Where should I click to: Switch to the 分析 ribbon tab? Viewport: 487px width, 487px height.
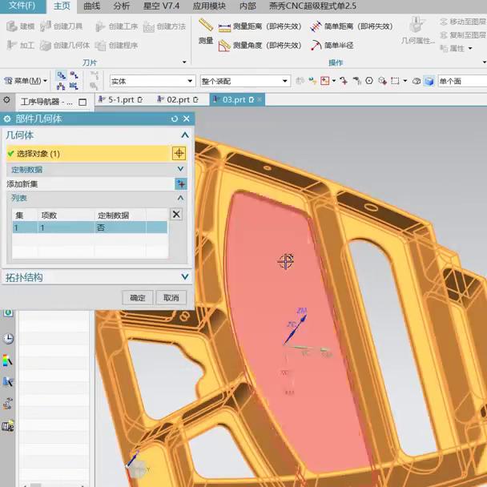(122, 6)
